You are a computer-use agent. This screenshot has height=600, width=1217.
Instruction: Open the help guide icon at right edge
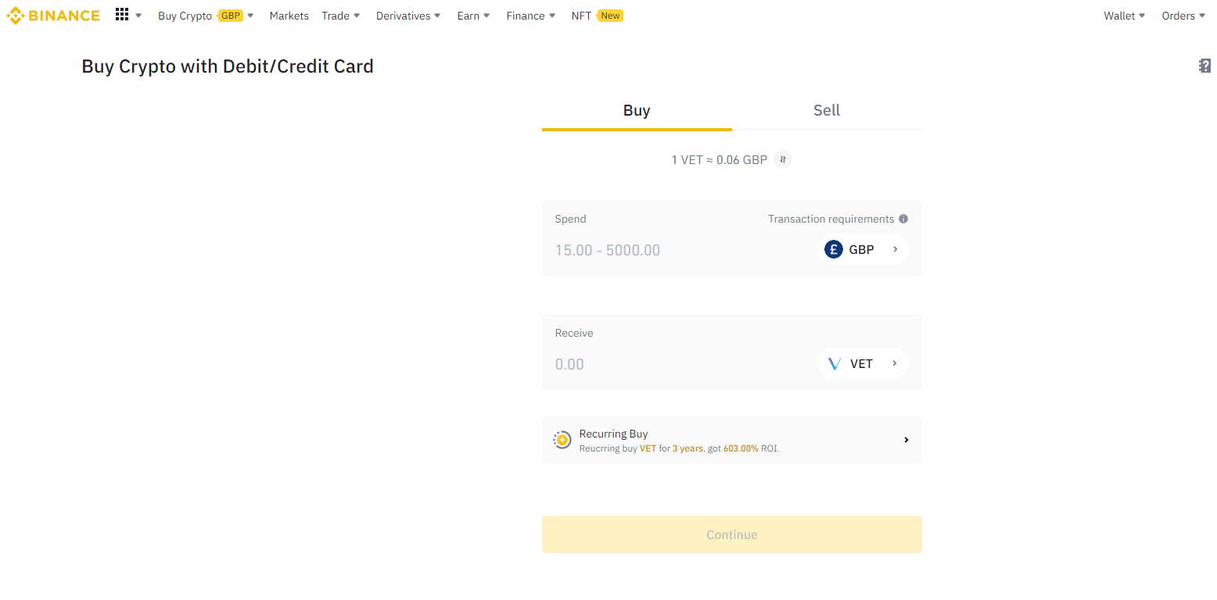click(1205, 66)
